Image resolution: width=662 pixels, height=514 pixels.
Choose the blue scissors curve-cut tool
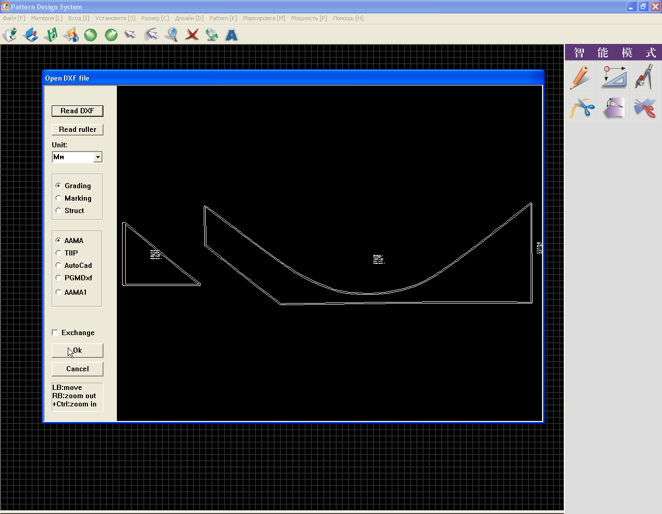click(581, 108)
